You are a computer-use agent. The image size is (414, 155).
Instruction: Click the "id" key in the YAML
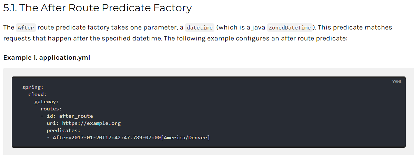click(x=50, y=116)
